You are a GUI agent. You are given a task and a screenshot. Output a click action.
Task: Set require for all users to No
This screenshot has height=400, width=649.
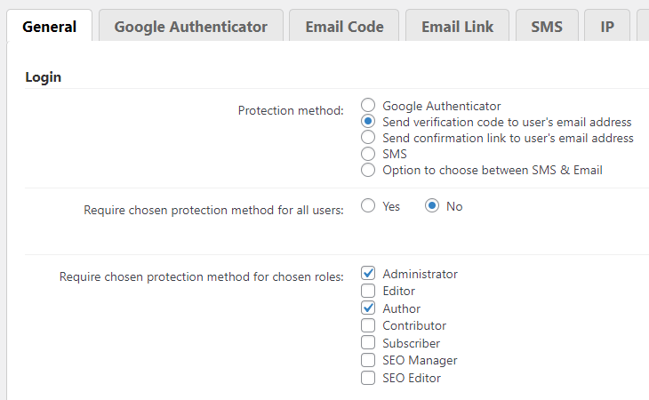tap(432, 206)
